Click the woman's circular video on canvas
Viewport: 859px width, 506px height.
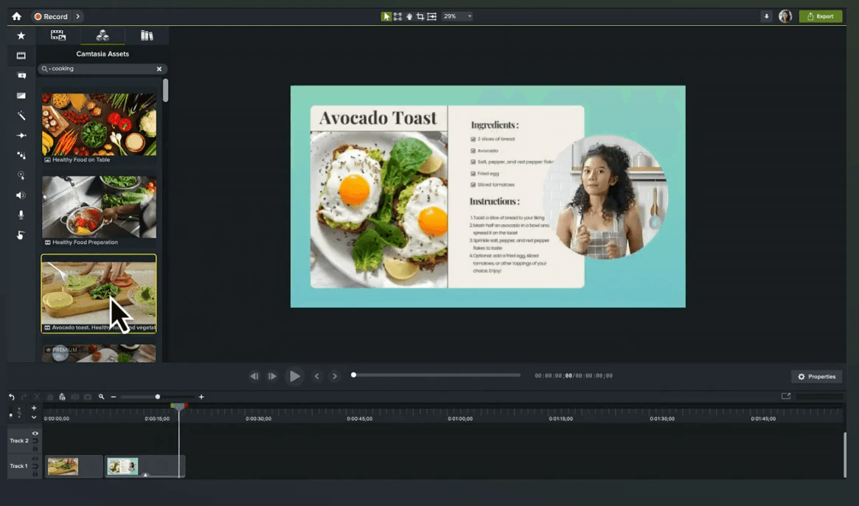tap(606, 197)
